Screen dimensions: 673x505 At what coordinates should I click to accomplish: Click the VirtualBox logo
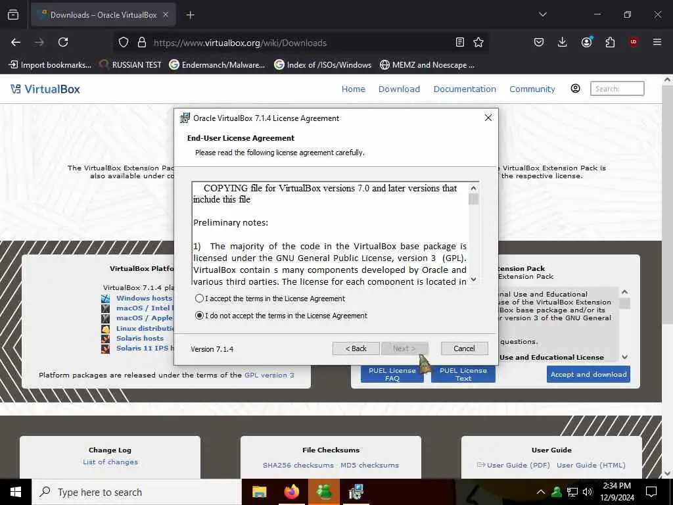point(45,89)
